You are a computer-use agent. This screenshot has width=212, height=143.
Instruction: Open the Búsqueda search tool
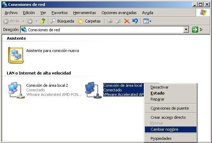click(62, 21)
